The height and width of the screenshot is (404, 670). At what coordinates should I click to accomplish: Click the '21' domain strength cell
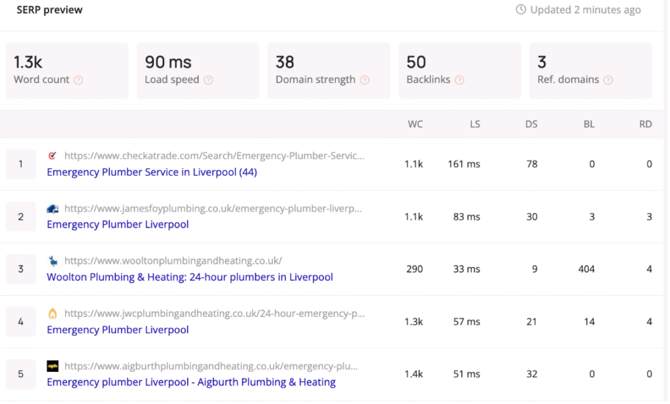531,321
